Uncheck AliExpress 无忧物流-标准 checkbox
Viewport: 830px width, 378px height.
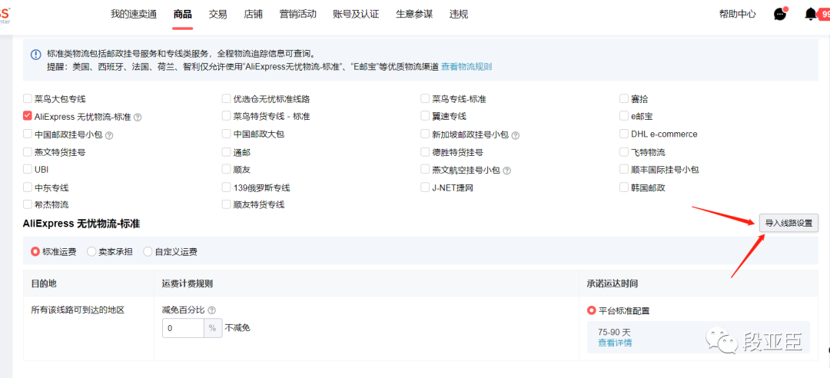(x=28, y=116)
